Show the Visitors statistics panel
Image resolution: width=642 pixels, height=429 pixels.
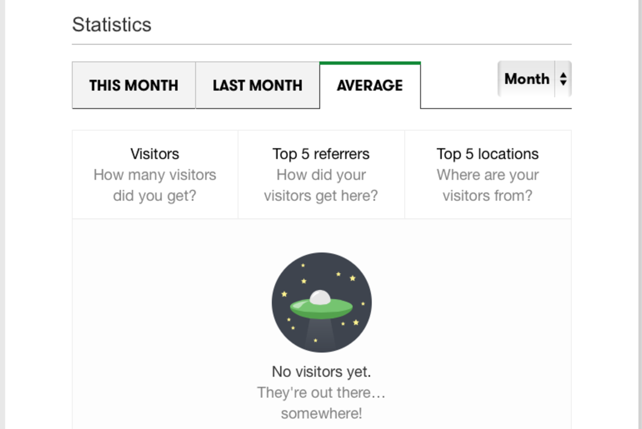coord(155,175)
